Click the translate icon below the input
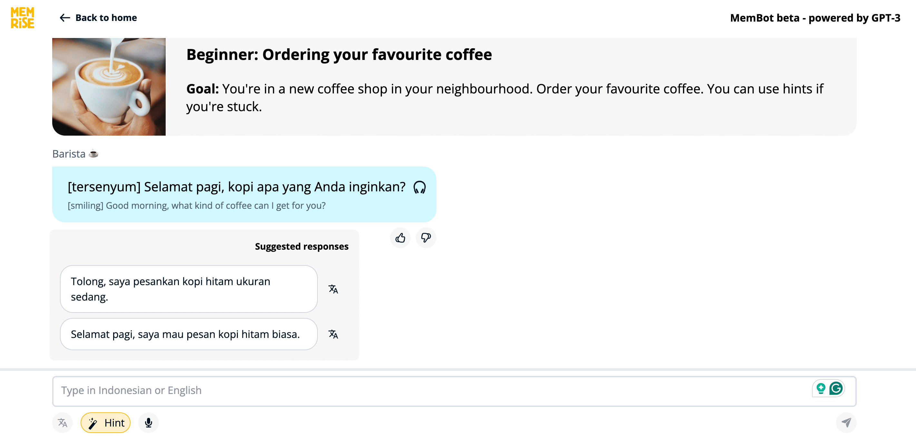 (63, 423)
